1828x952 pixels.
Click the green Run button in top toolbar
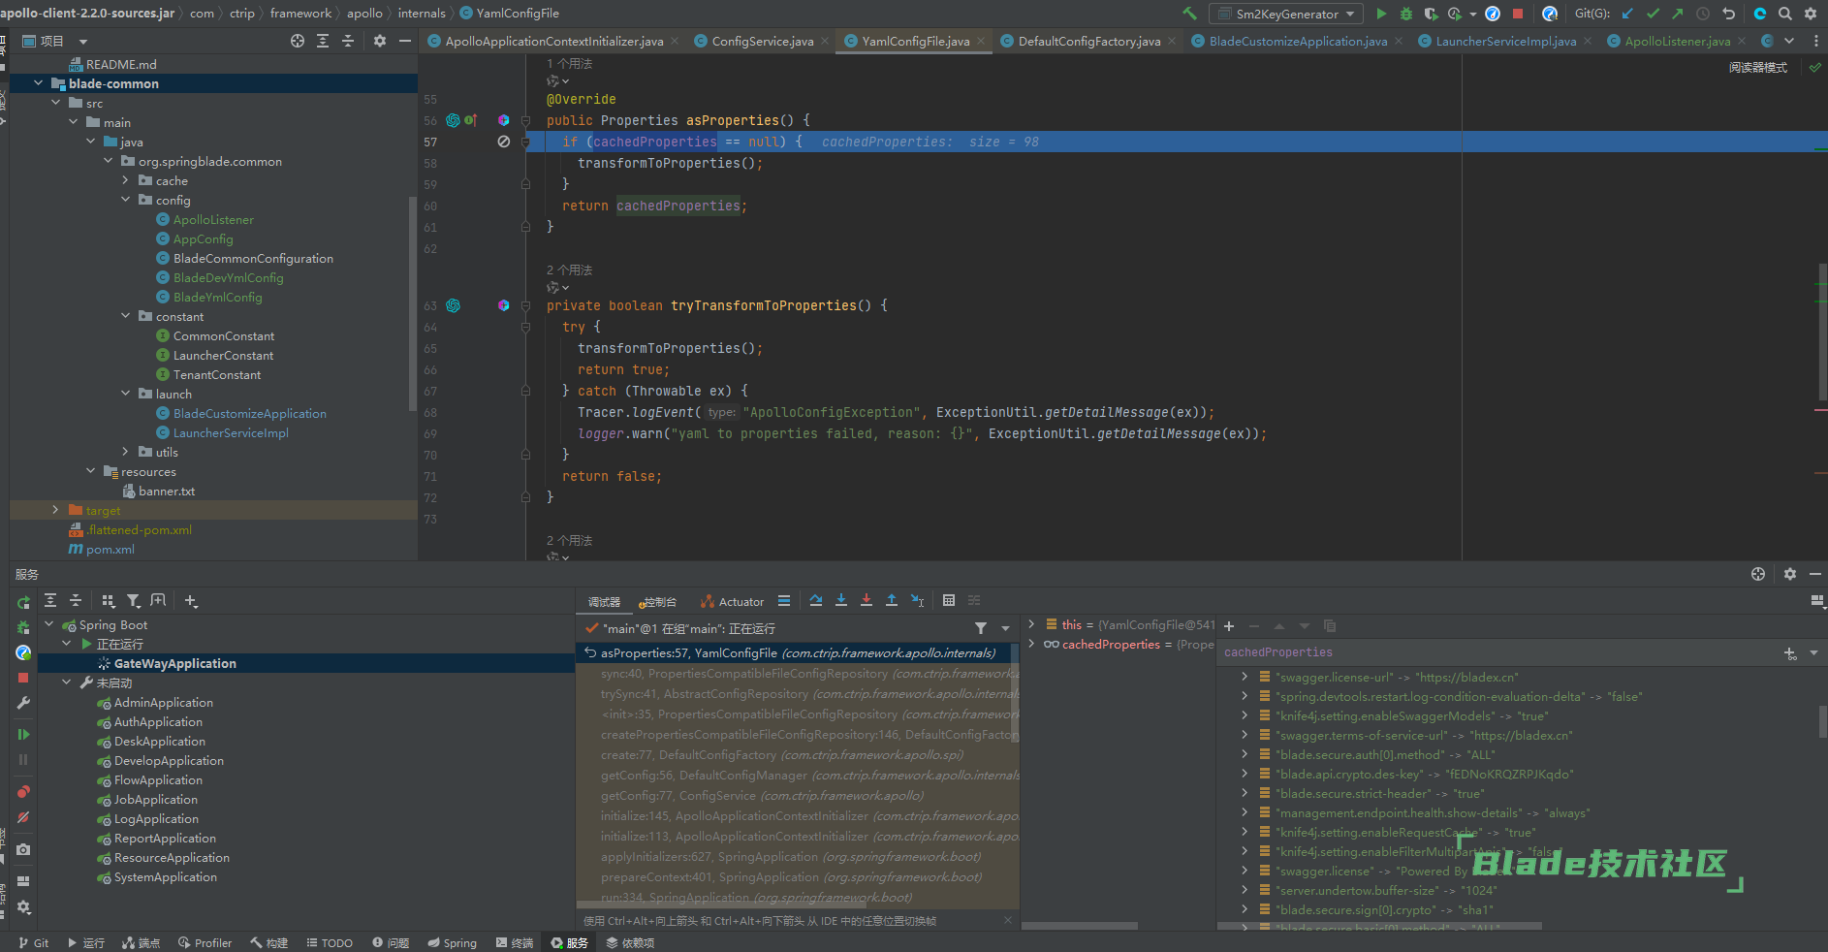[x=1381, y=14]
